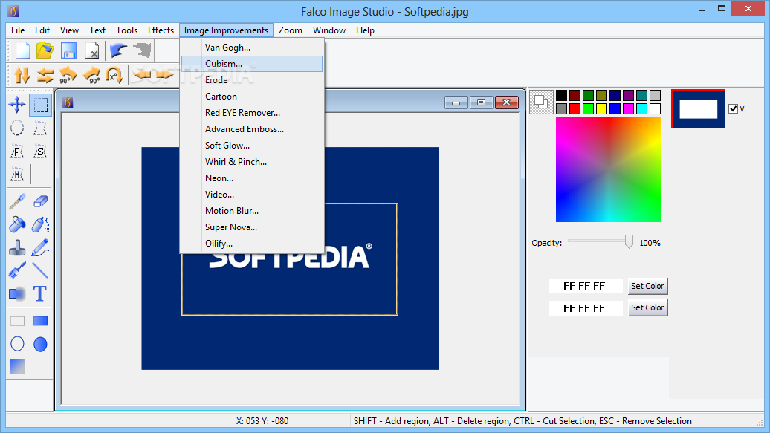Select the Clone stamp tool
The image size is (770, 433).
pyautogui.click(x=17, y=247)
